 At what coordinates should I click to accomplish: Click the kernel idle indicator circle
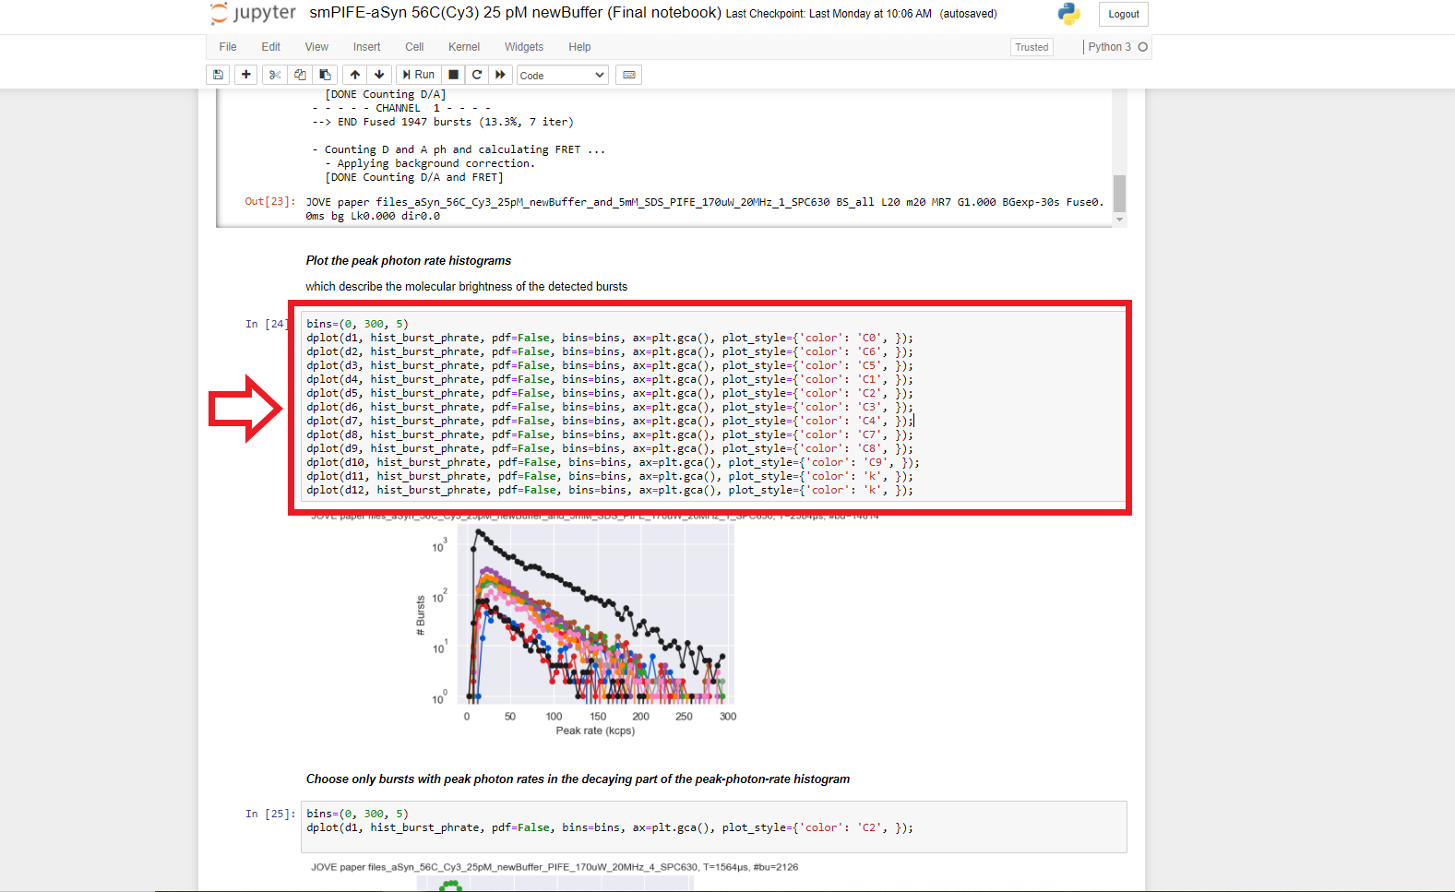point(1143,47)
